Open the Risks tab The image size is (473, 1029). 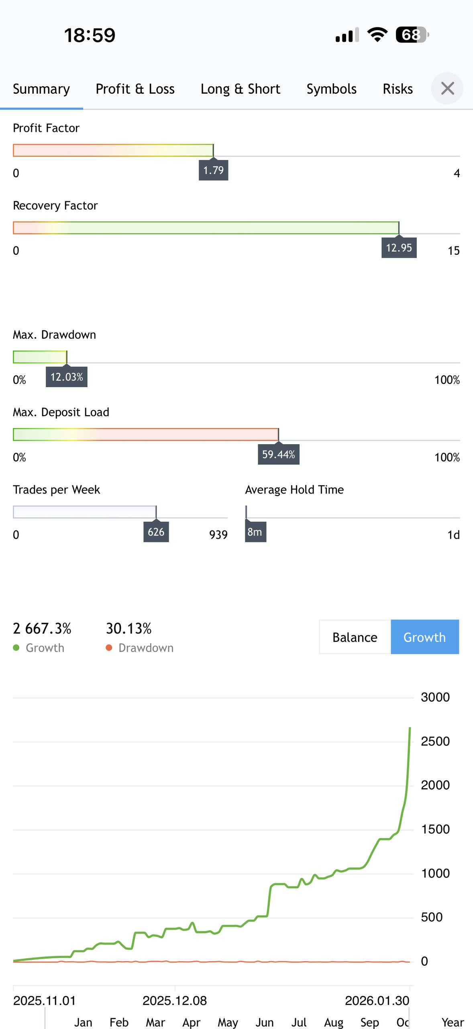coord(398,89)
